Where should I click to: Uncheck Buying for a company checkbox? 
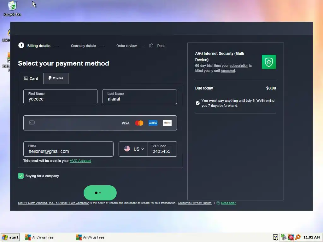click(x=21, y=176)
